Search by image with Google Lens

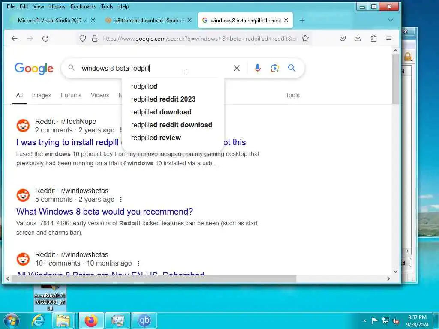pos(275,68)
